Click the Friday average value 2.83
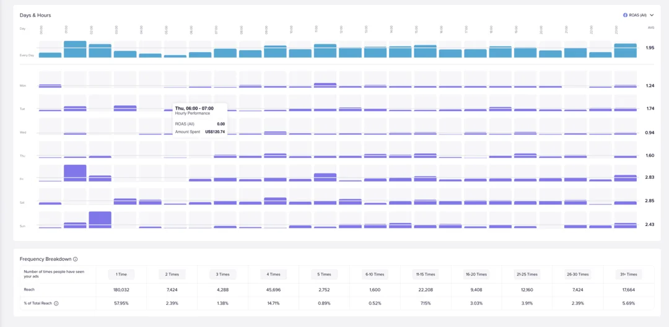The height and width of the screenshot is (327, 669). [650, 177]
